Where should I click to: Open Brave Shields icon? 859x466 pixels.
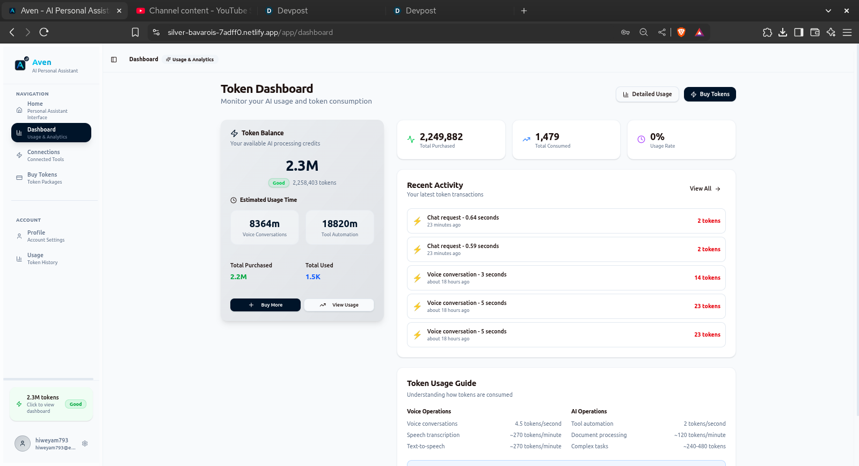coord(681,32)
